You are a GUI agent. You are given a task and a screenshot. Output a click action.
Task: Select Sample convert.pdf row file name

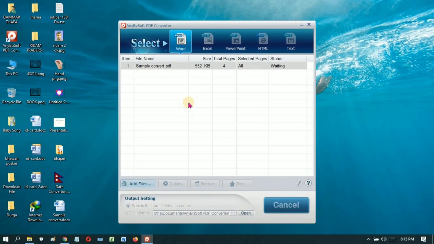click(x=154, y=66)
